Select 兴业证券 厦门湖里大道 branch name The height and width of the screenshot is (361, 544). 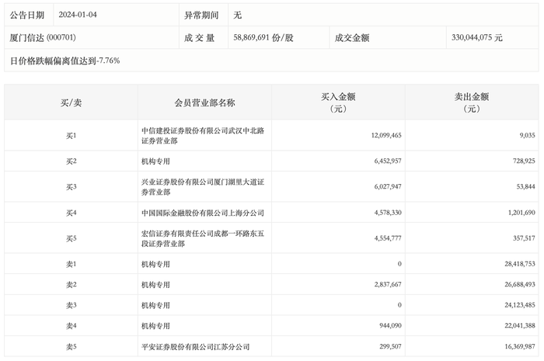pos(203,187)
